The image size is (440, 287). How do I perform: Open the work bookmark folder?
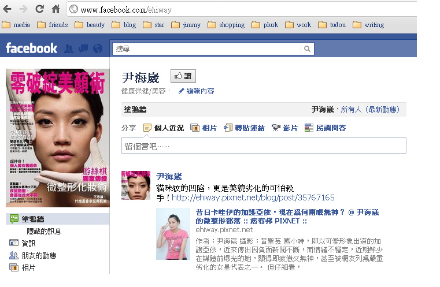298,25
